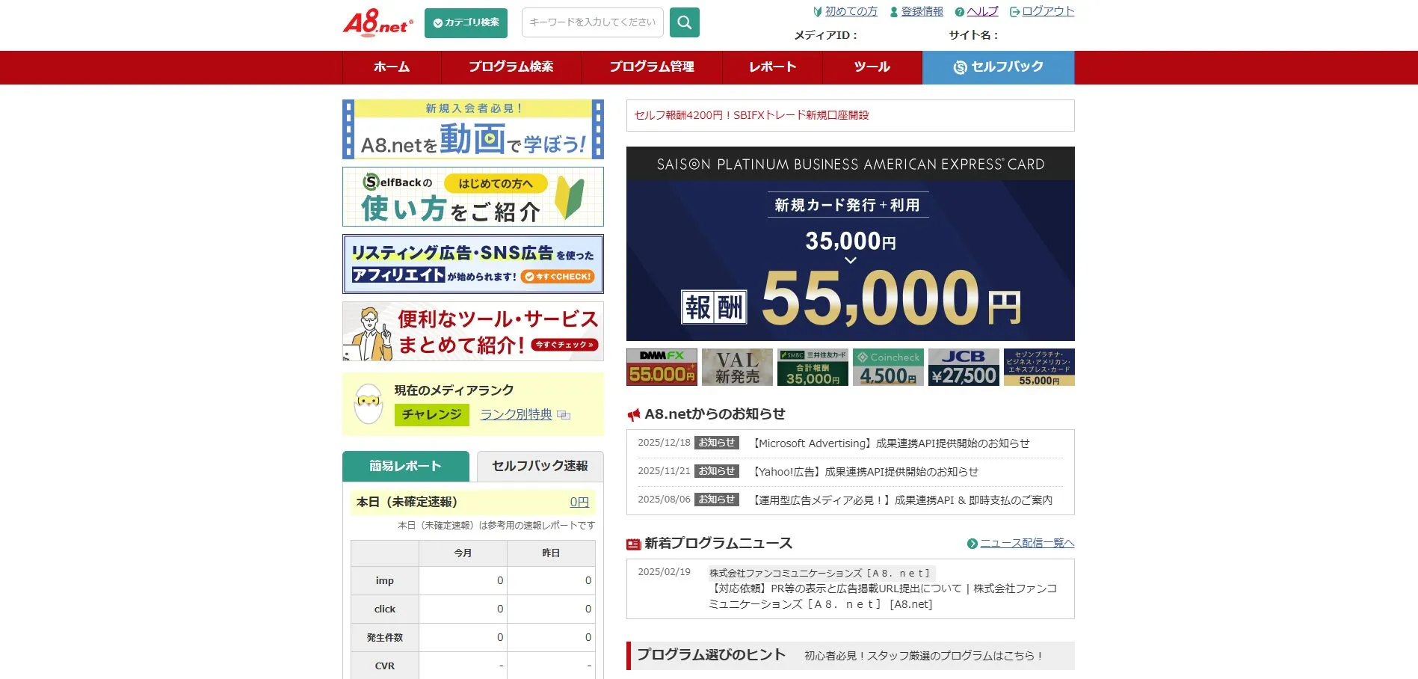Select the VAL 新発売 thumbnail
Image resolution: width=1418 pixels, height=679 pixels.
click(737, 367)
